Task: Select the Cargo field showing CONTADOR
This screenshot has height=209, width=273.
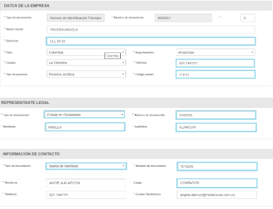Action: click(x=217, y=183)
